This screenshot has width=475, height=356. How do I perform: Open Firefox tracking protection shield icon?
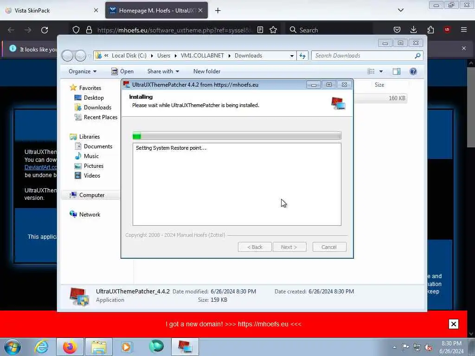click(x=76, y=30)
